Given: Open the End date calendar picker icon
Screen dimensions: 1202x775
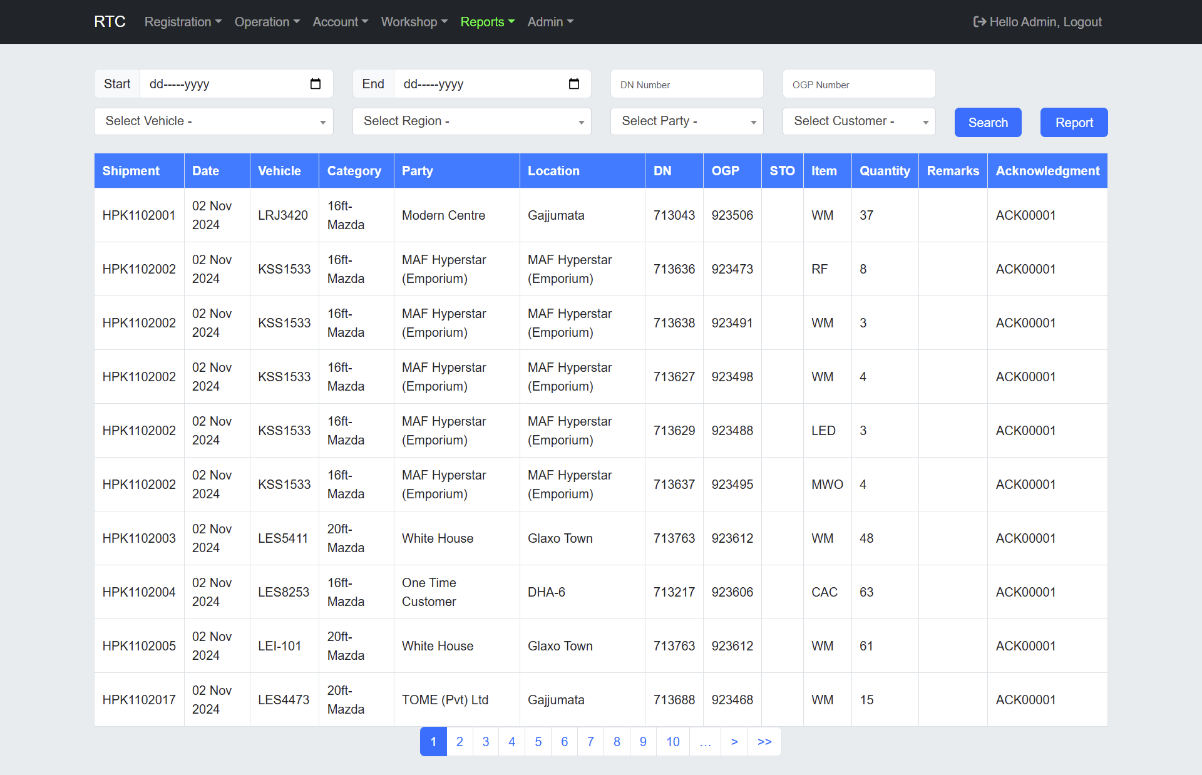Looking at the screenshot, I should [x=573, y=84].
